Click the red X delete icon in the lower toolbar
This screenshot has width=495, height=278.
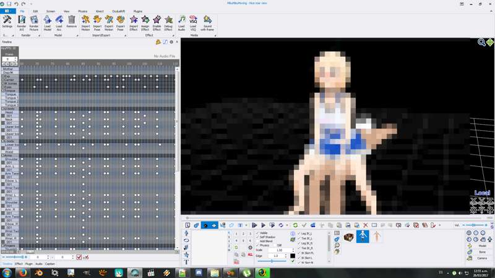coord(365,225)
